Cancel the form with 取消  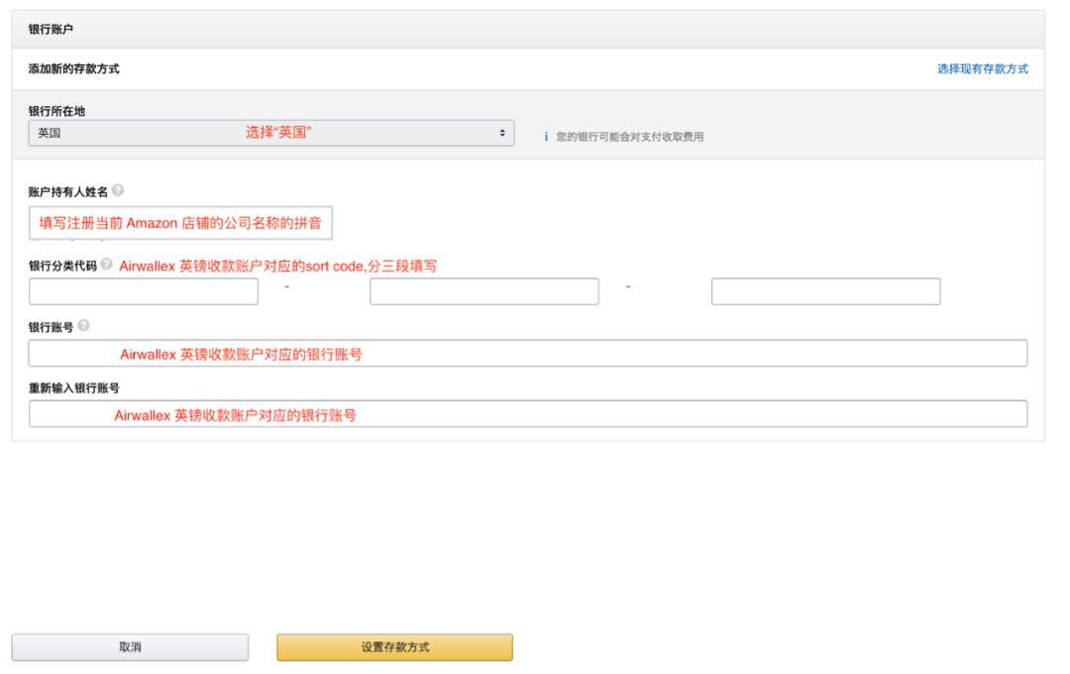(x=129, y=646)
